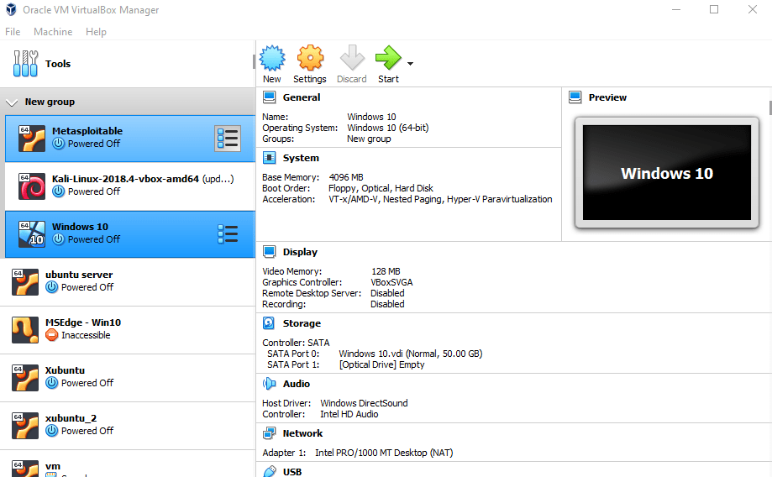Select the inaccessible MSEdge - Win10 machine
Image resolution: width=772 pixels, height=477 pixels.
click(81, 328)
